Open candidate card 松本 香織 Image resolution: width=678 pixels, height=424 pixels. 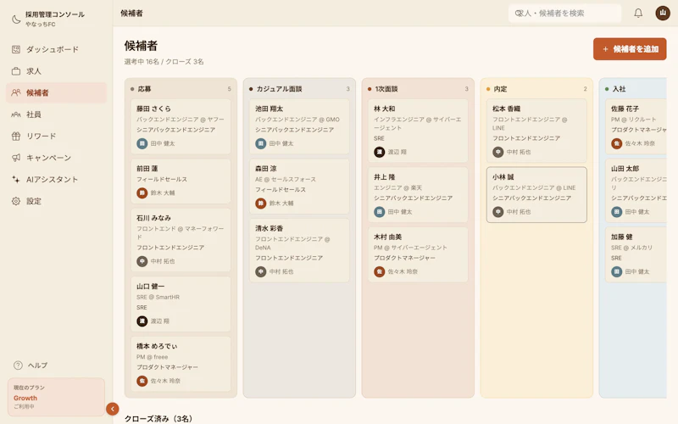(x=536, y=131)
